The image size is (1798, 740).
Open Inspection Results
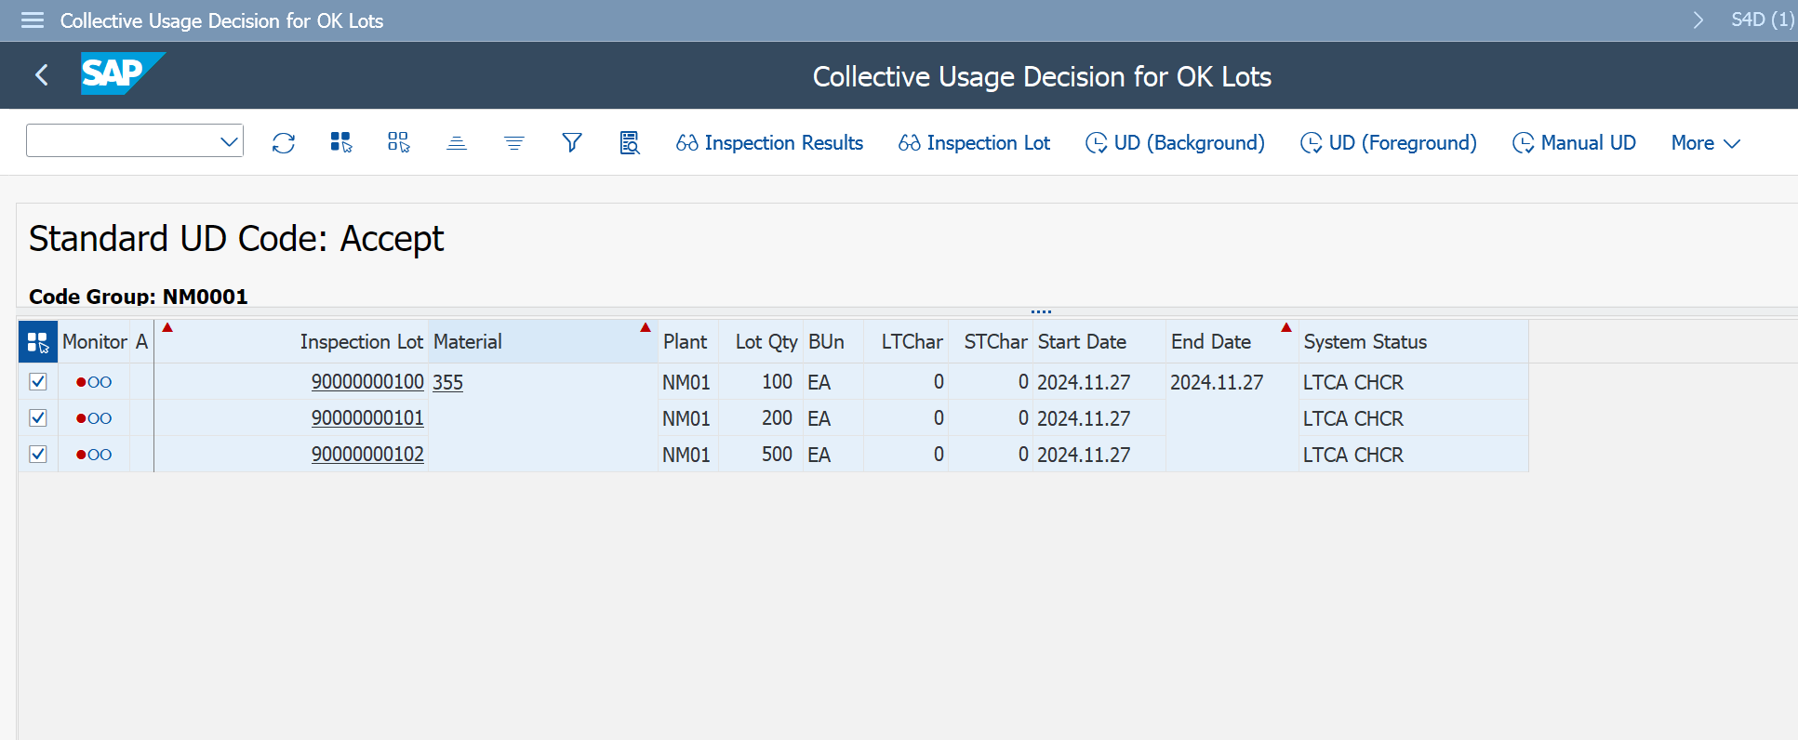[x=769, y=143]
